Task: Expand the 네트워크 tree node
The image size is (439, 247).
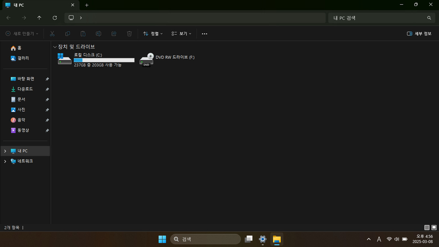Action: [5, 161]
